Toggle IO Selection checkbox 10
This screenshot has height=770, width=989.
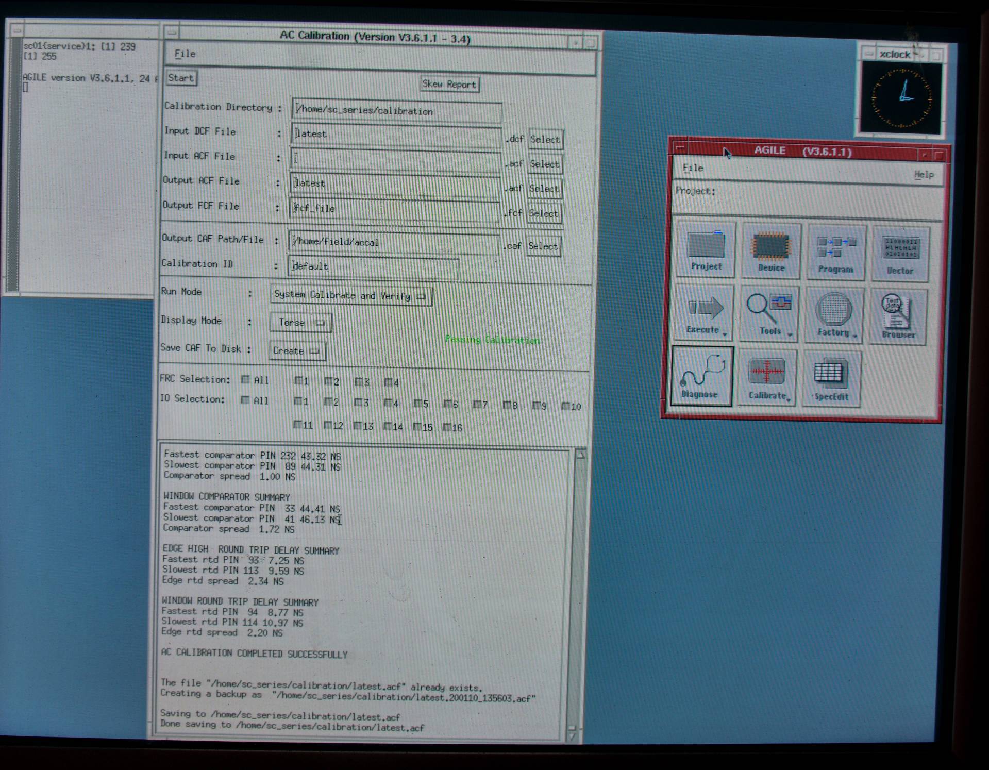(x=566, y=406)
